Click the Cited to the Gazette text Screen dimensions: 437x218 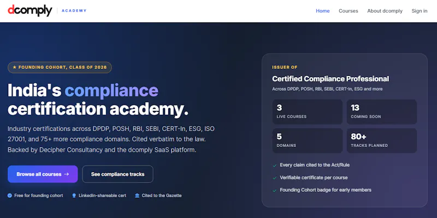pyautogui.click(x=162, y=196)
